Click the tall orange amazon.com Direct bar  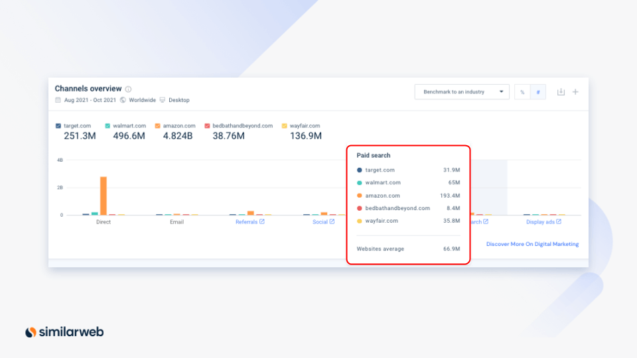coord(104,196)
